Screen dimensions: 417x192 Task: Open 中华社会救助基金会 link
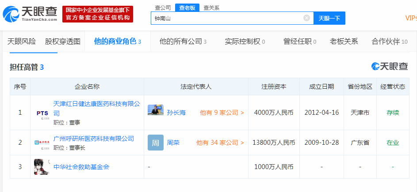[81, 167]
